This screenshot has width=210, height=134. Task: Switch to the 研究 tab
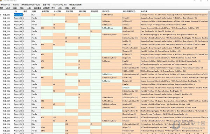(x=74, y=8)
